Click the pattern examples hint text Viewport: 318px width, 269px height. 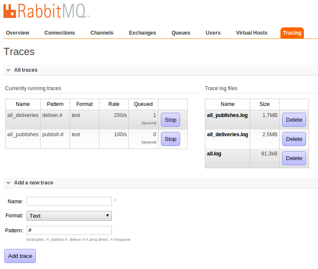[x=78, y=240]
